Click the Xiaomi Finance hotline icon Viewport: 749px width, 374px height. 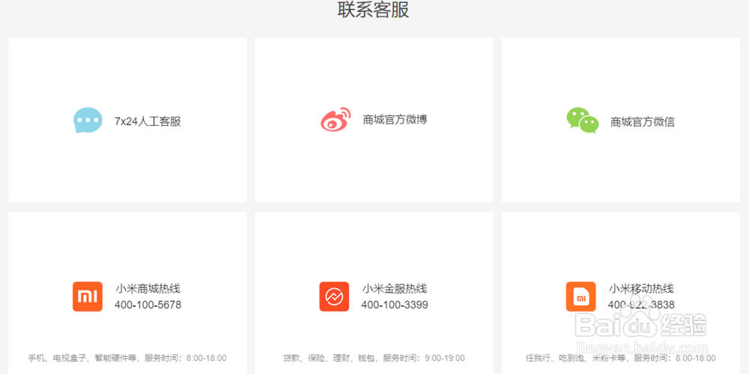point(334,297)
